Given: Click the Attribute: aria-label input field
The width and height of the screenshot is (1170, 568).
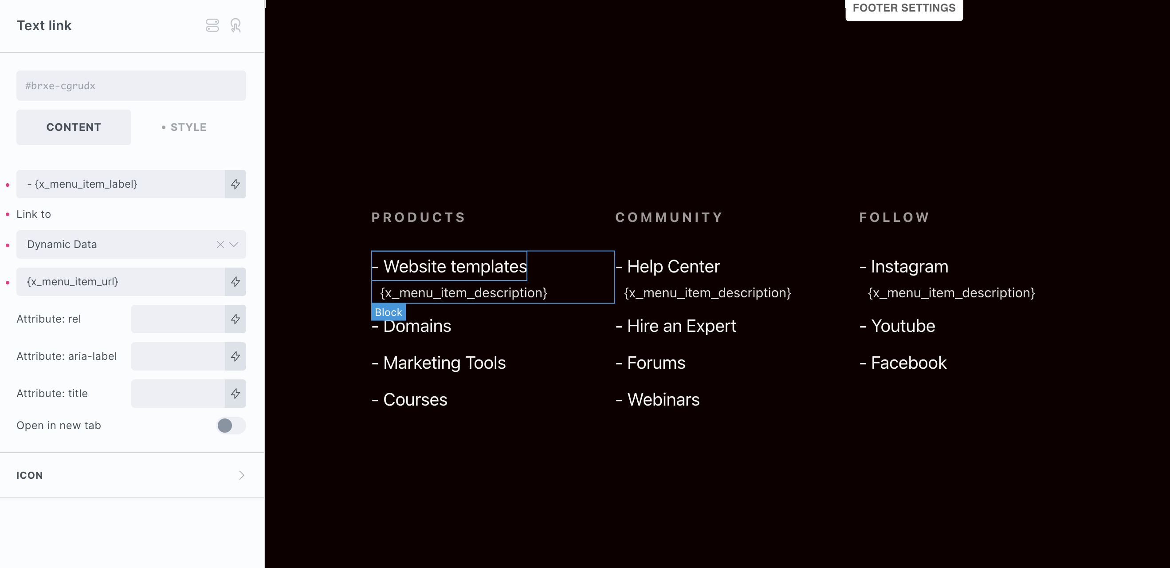Looking at the screenshot, I should [178, 356].
